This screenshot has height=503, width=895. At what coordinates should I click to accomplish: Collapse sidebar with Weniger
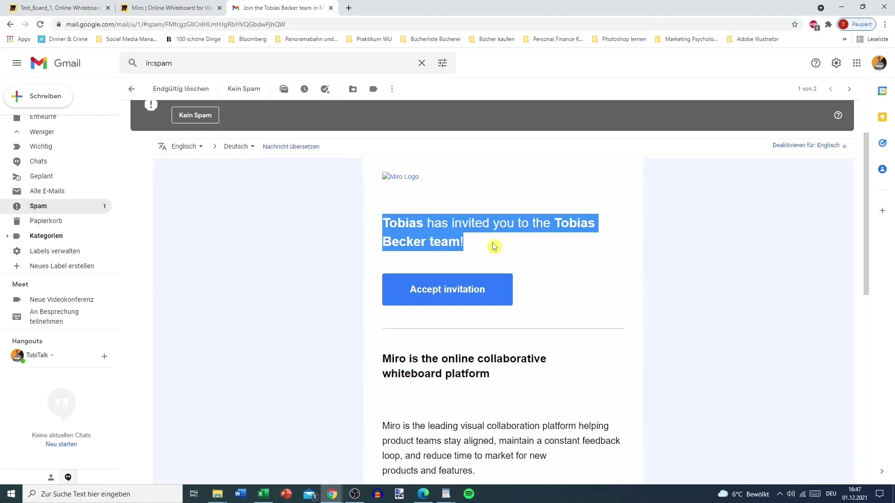pos(42,132)
